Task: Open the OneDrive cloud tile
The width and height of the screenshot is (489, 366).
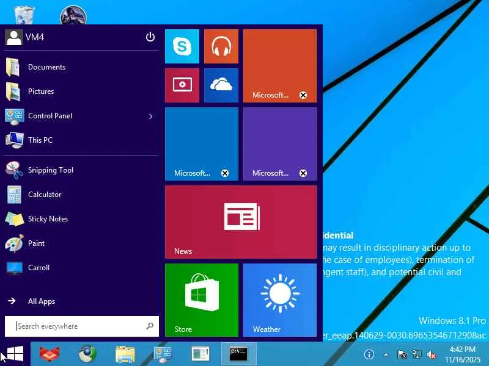Action: point(221,85)
